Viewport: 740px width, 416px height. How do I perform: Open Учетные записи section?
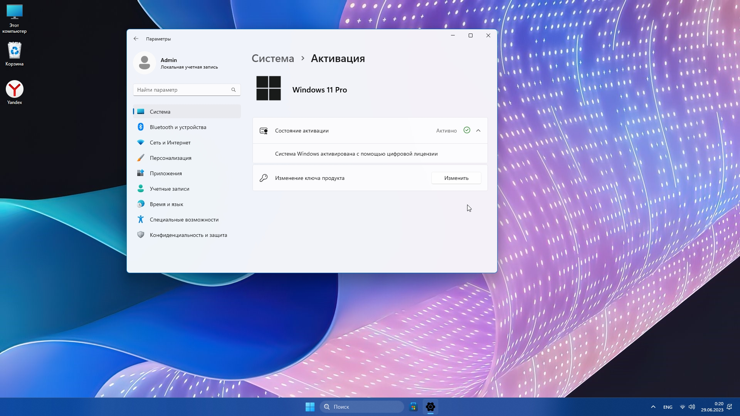(x=169, y=189)
